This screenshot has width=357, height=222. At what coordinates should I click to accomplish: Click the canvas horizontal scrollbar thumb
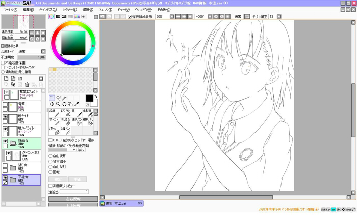[x=226, y=197]
